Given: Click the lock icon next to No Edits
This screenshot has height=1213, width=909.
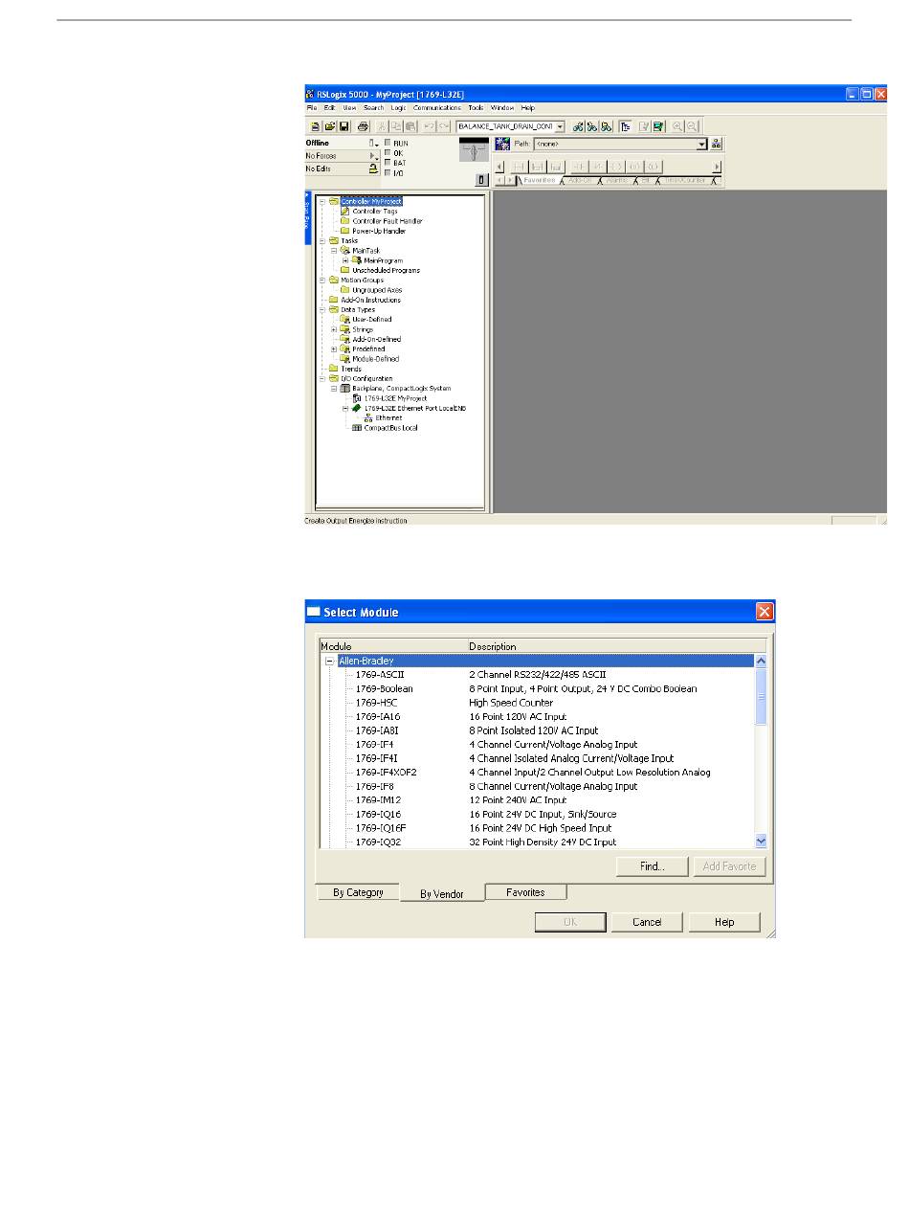Looking at the screenshot, I should click(x=373, y=168).
